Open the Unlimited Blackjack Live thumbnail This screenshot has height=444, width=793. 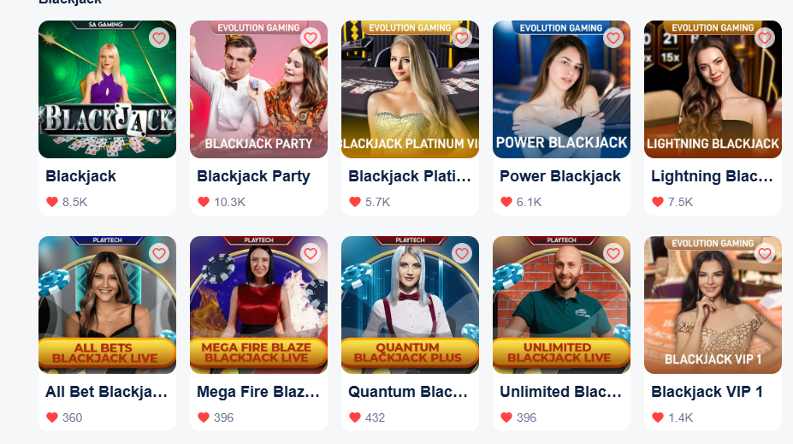[561, 305]
